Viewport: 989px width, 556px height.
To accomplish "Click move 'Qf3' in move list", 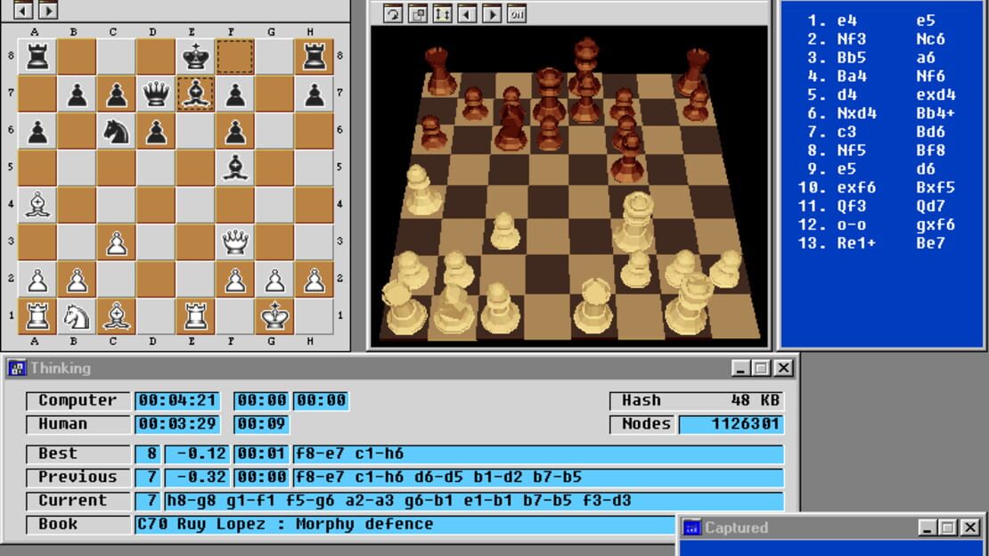I will click(x=852, y=206).
